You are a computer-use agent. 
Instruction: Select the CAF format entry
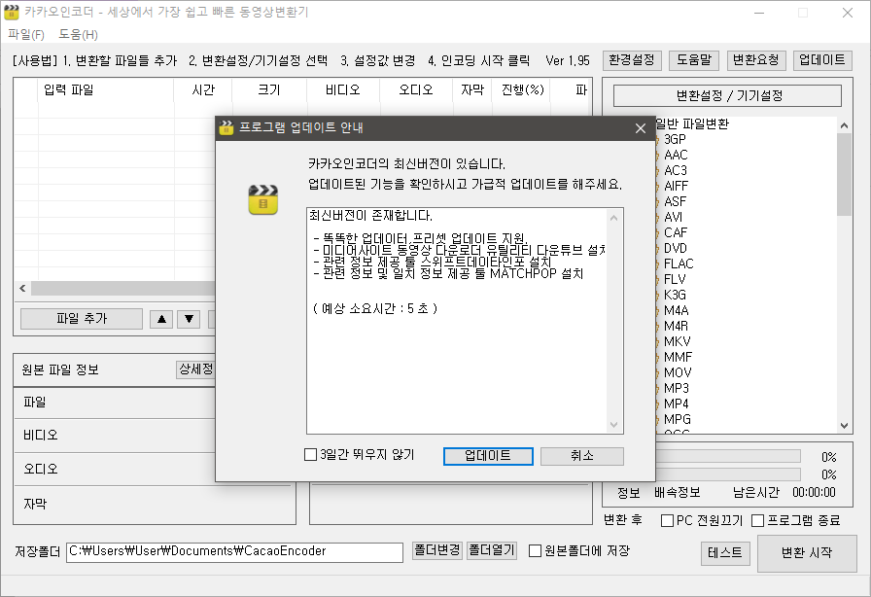676,233
